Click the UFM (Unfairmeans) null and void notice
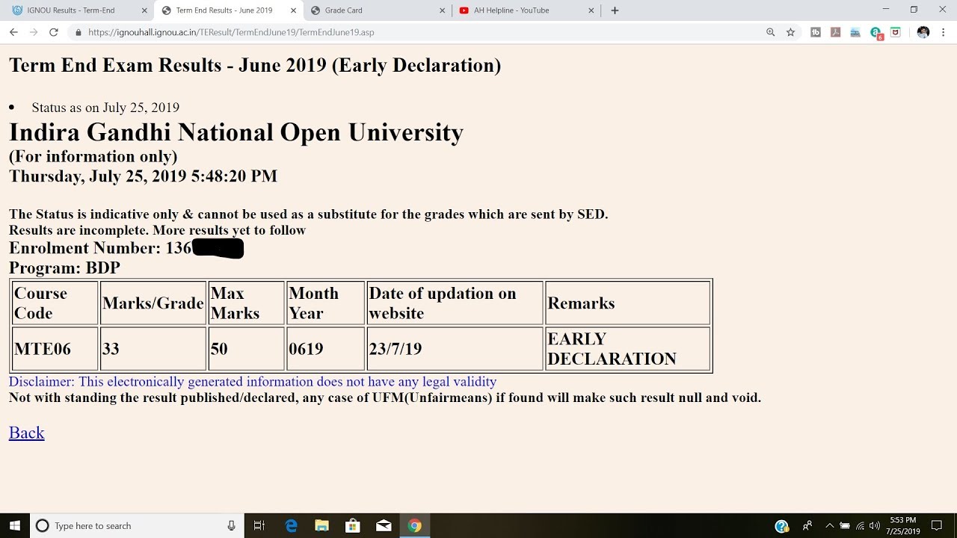Image resolution: width=957 pixels, height=538 pixels. [x=385, y=398]
